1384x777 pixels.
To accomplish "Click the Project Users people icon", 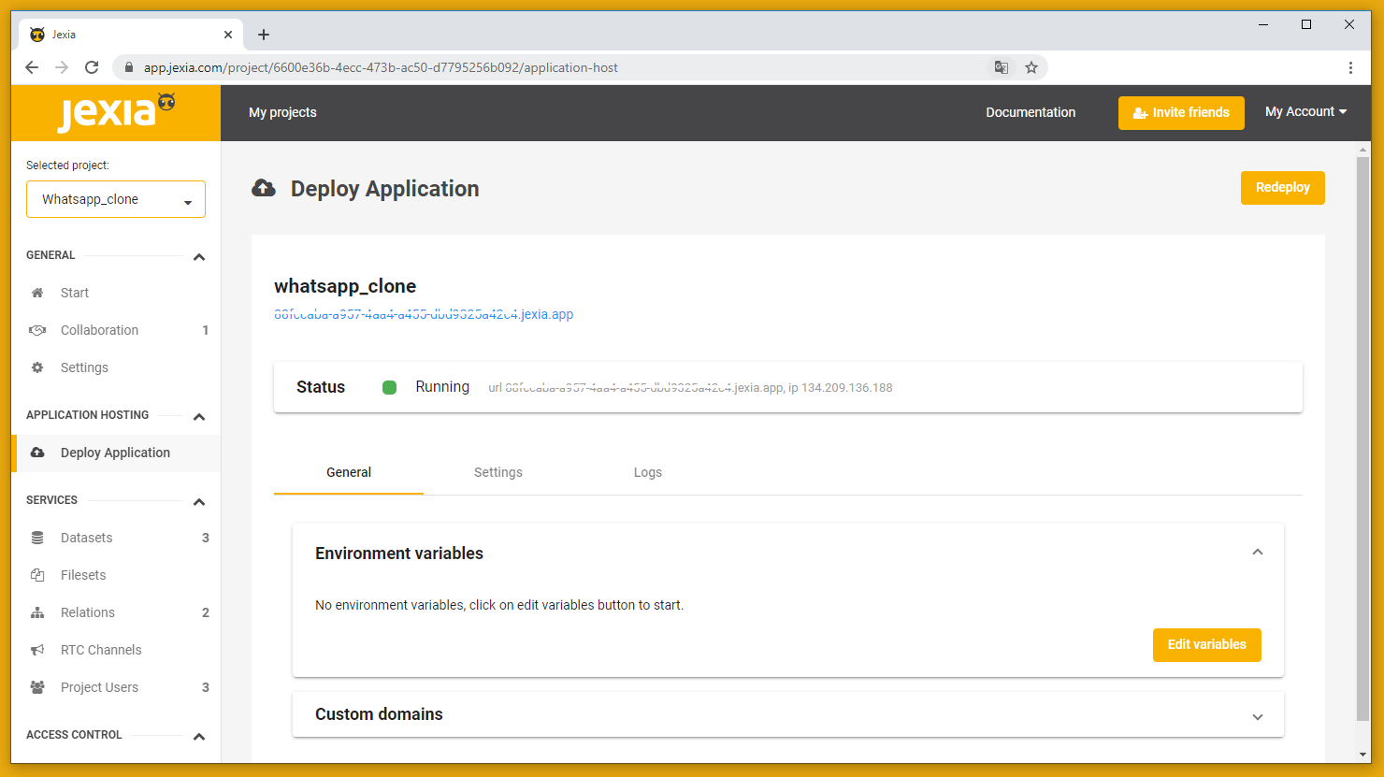I will click(x=37, y=687).
